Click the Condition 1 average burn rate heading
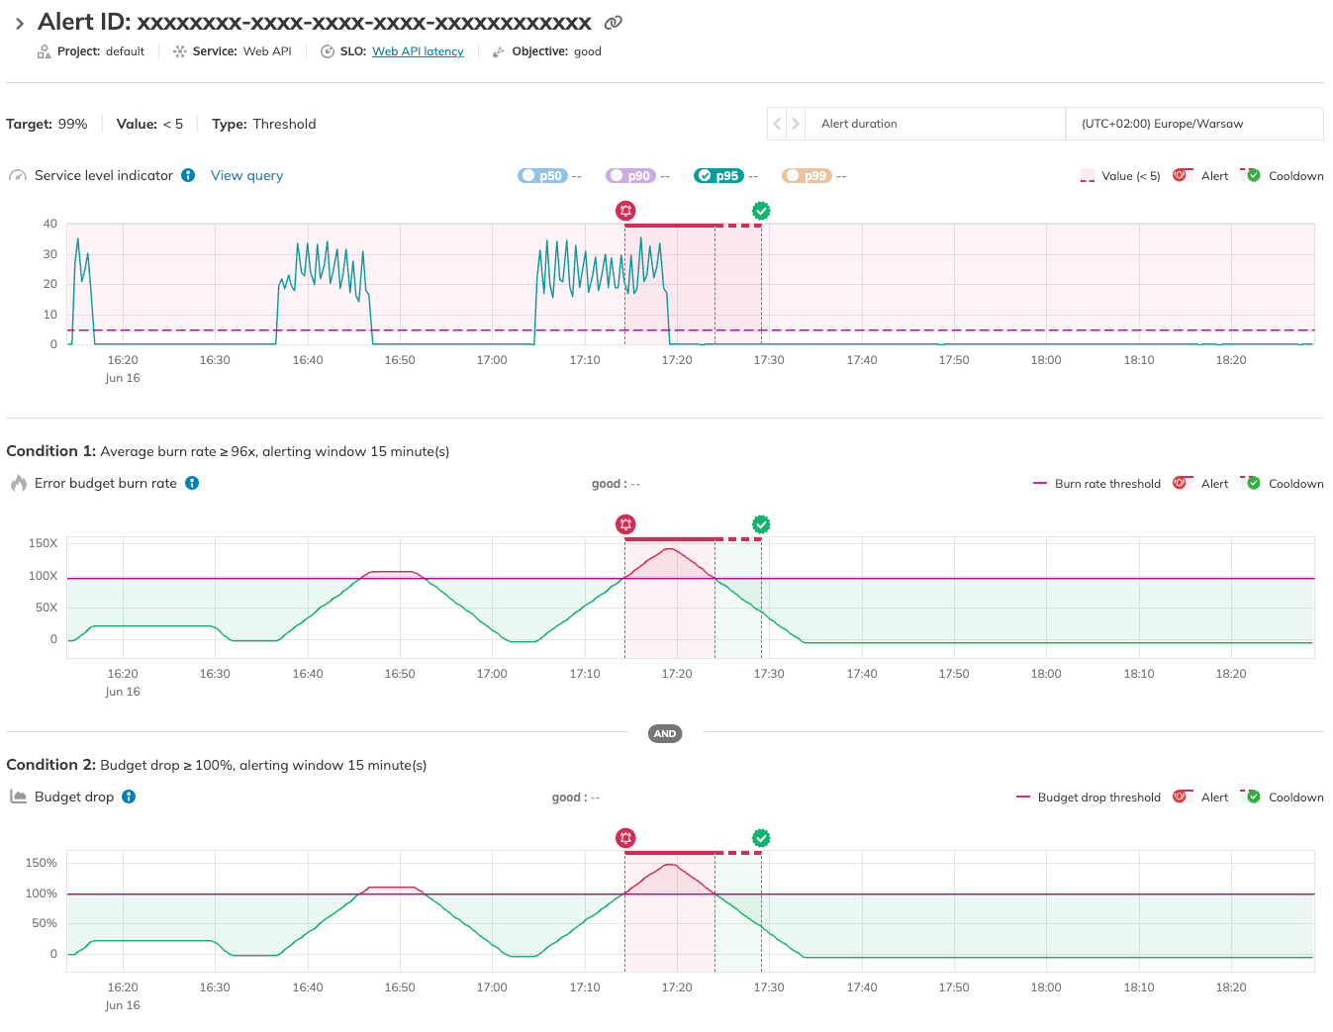This screenshot has width=1333, height=1032. point(228,451)
